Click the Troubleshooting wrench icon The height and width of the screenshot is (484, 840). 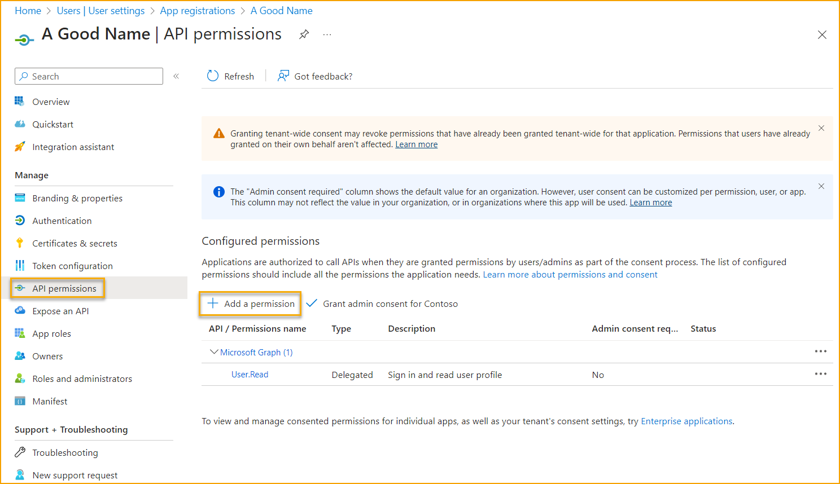point(20,452)
